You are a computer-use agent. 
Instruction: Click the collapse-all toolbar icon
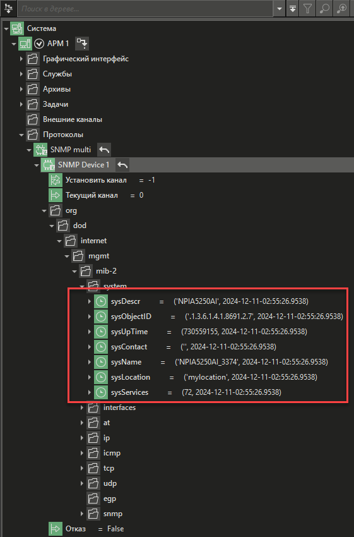293,9
